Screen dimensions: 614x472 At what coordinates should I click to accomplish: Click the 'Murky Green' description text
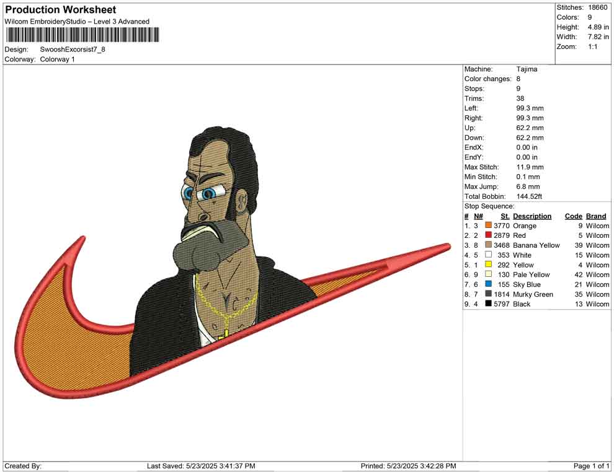point(533,294)
